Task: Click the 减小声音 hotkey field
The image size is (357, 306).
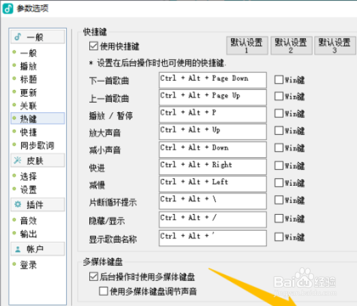Action: [x=213, y=149]
